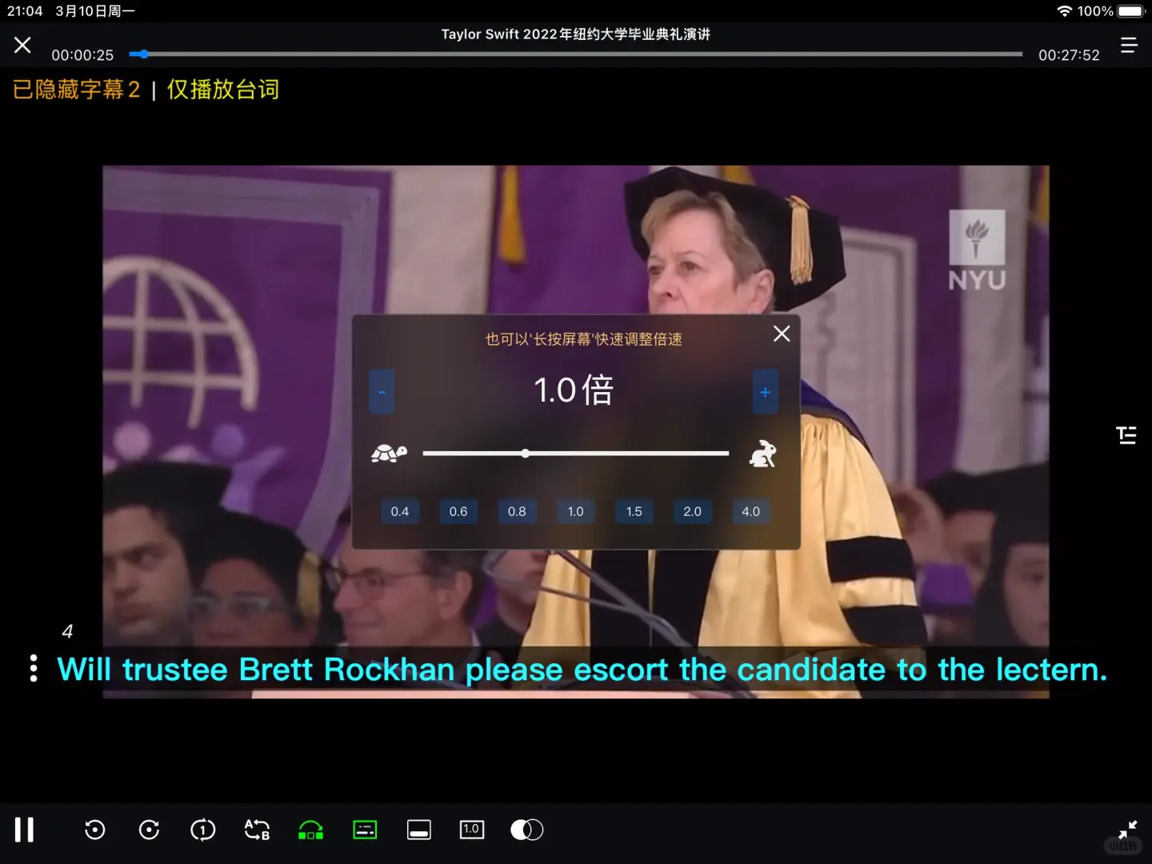Screen dimensions: 1152x864
Task: Click the minus button to decrease speed
Action: [x=382, y=391]
